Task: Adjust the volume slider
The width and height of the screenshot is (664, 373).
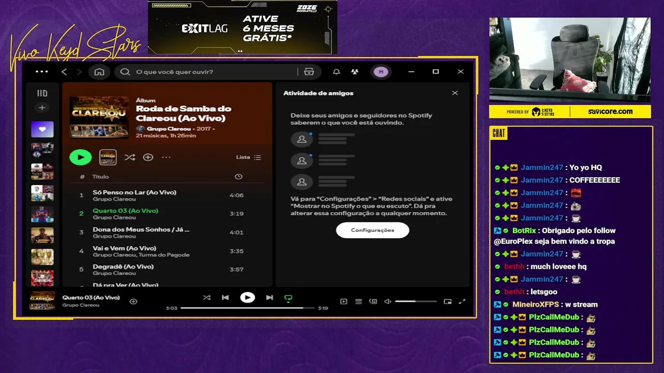Action: [416, 302]
